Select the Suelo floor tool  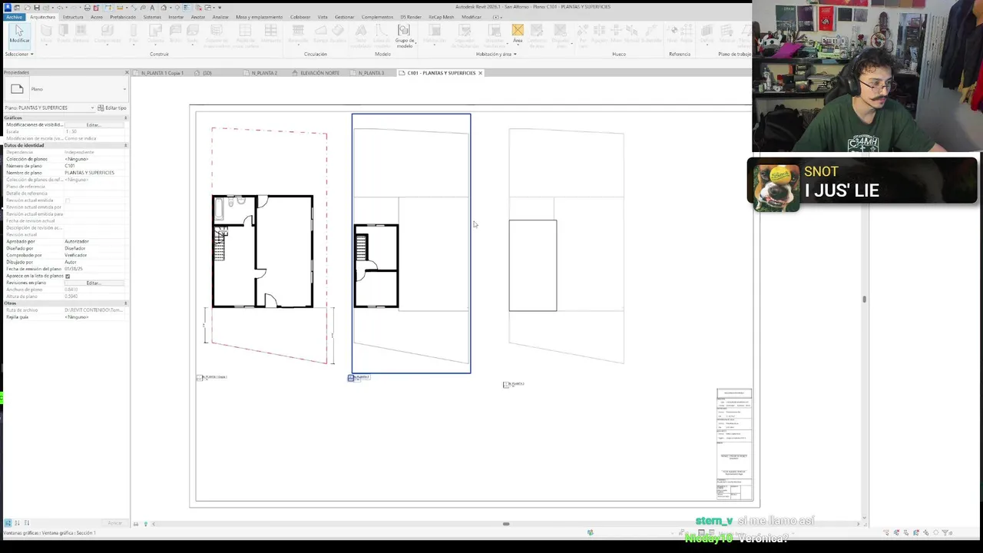pos(192,34)
